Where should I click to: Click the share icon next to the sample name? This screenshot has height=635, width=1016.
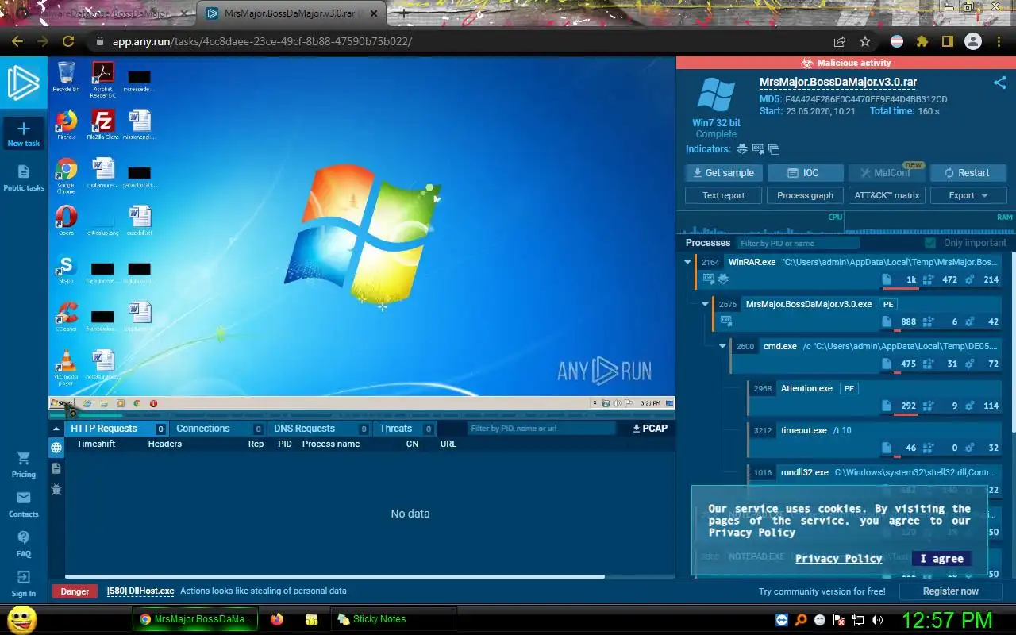(x=1000, y=83)
